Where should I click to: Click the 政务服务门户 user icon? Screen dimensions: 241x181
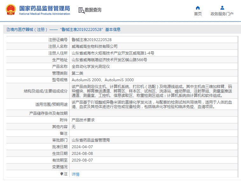pyautogui.click(x=222, y=8)
